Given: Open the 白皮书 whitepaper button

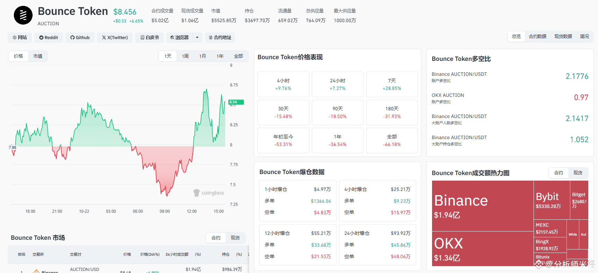Looking at the screenshot, I should (150, 37).
